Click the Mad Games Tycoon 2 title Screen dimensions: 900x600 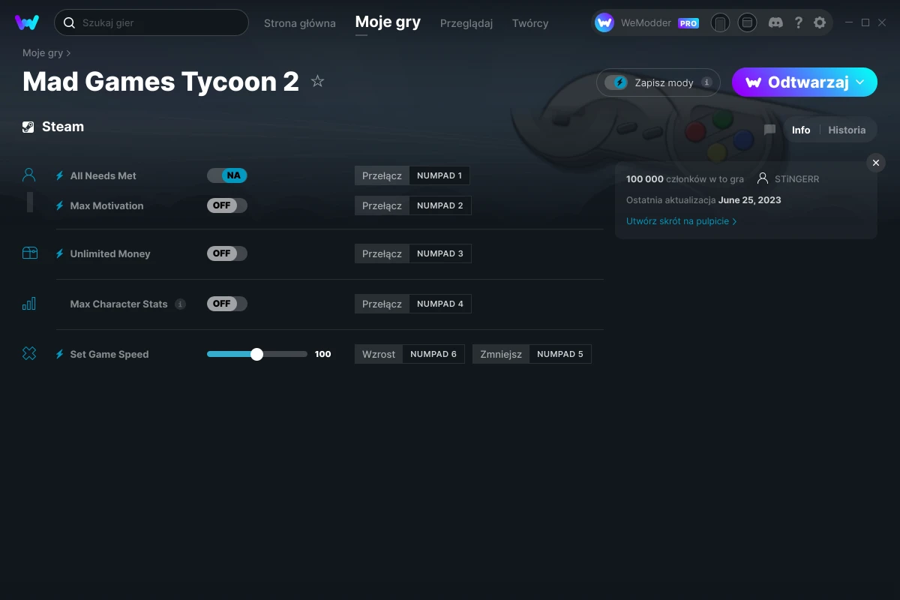[160, 81]
